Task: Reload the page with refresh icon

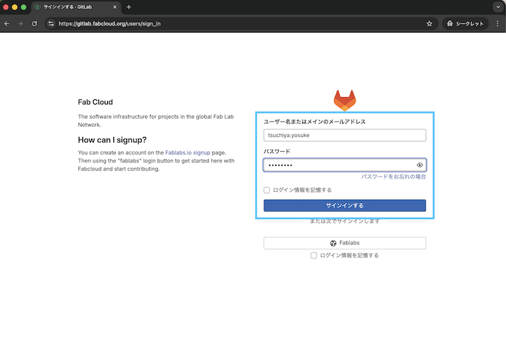Action: 34,24
